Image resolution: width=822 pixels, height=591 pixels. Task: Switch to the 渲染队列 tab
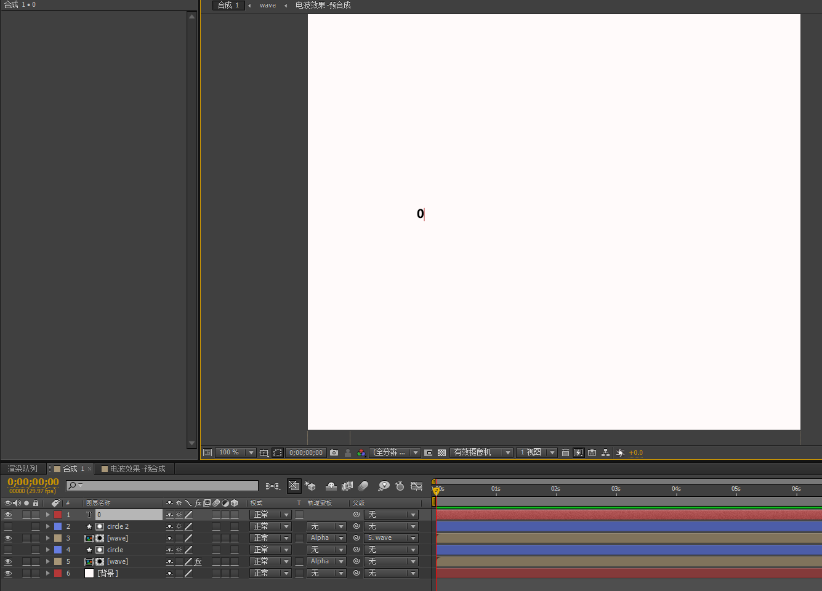(22, 469)
